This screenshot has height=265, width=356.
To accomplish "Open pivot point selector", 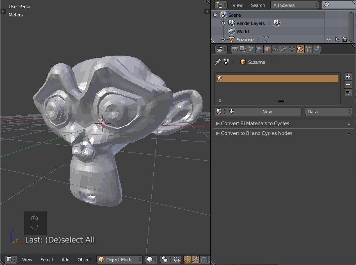I will pos(167,259).
